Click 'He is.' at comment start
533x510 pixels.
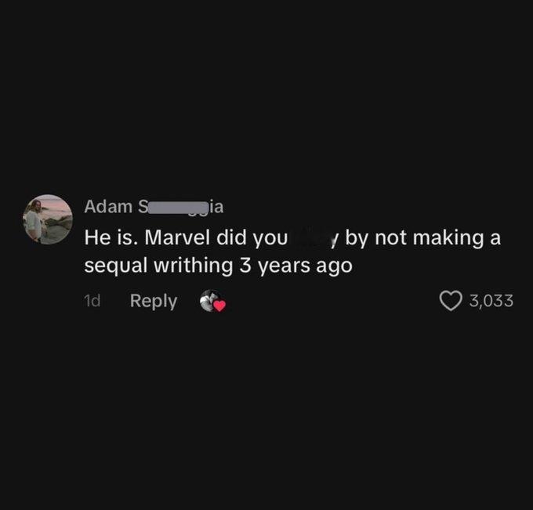pos(111,237)
